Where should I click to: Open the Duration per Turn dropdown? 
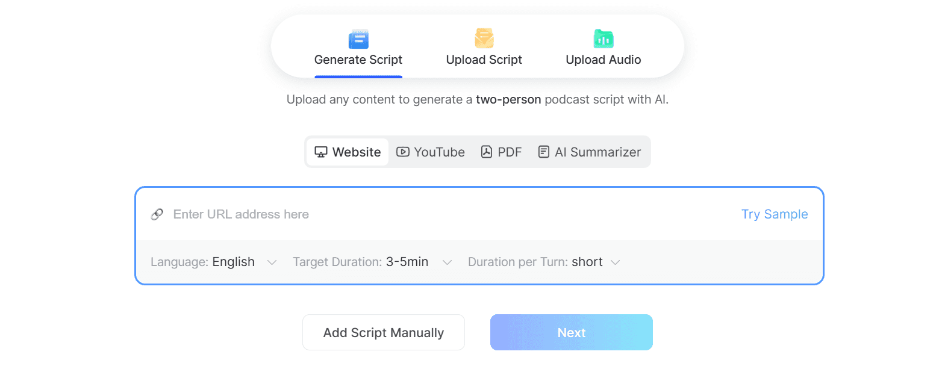(587, 262)
